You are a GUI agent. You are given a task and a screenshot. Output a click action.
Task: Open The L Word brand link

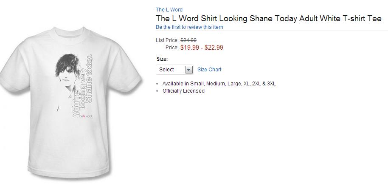pyautogui.click(x=169, y=10)
